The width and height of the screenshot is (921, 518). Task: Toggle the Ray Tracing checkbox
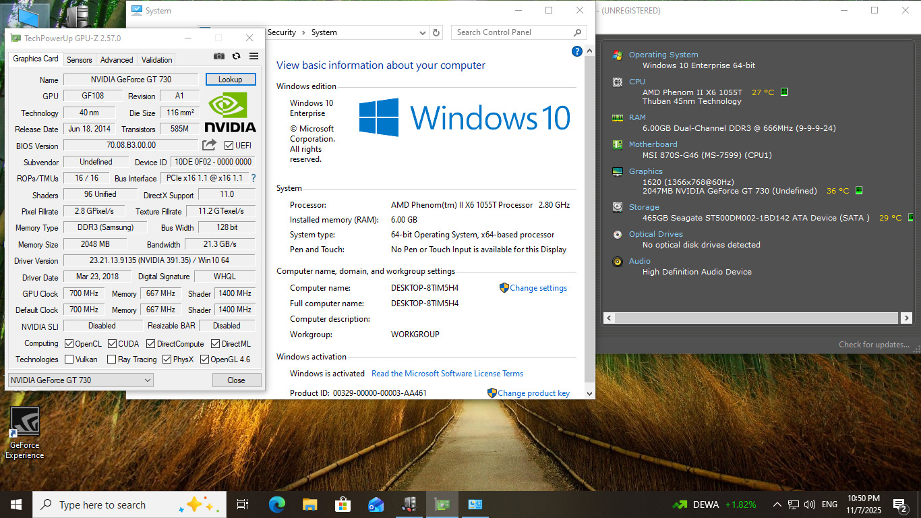click(111, 359)
